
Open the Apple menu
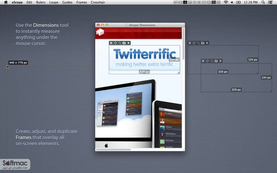click(6, 2)
